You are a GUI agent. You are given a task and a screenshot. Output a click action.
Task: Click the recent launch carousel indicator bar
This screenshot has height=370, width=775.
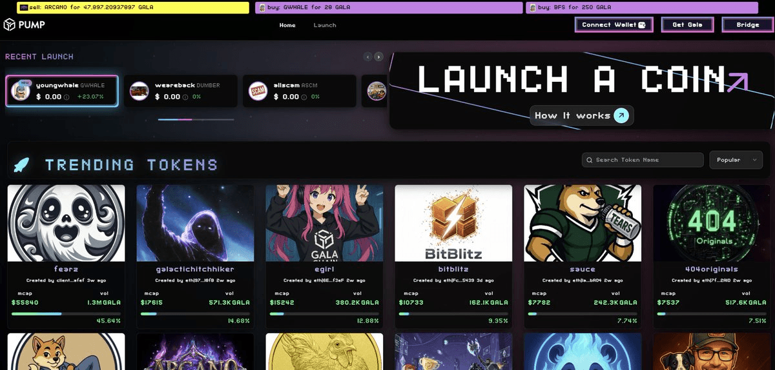(x=196, y=119)
